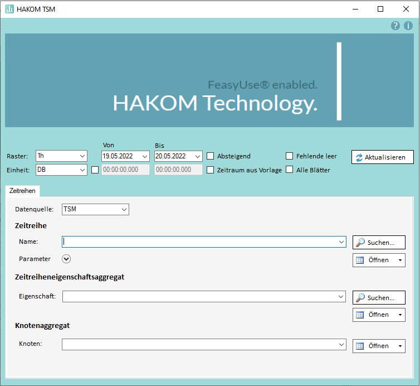Click Öffnen button for Knotenaggregat
This screenshot has width=420, height=386.
click(x=373, y=346)
